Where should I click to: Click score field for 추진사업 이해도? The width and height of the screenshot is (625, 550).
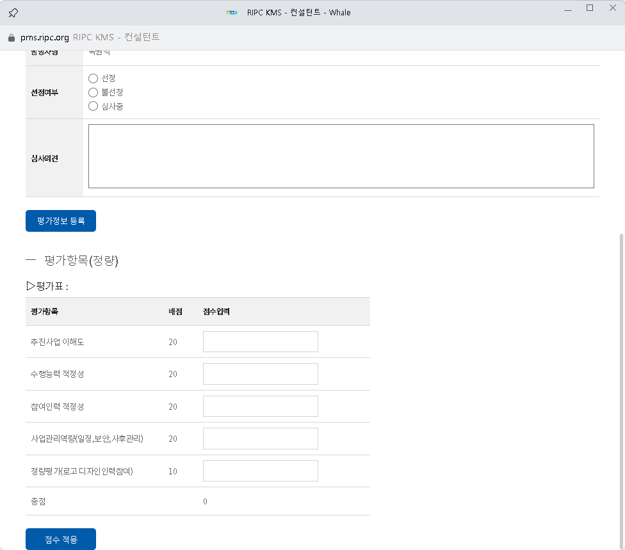click(x=260, y=342)
